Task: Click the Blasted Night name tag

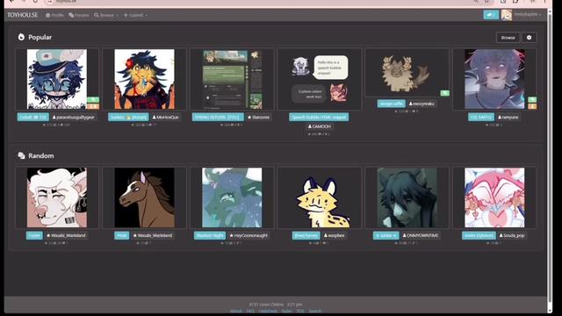Action: pyautogui.click(x=210, y=235)
